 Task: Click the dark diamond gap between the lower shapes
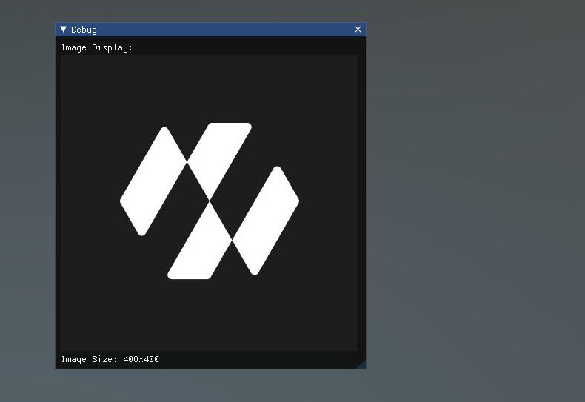pos(221,221)
